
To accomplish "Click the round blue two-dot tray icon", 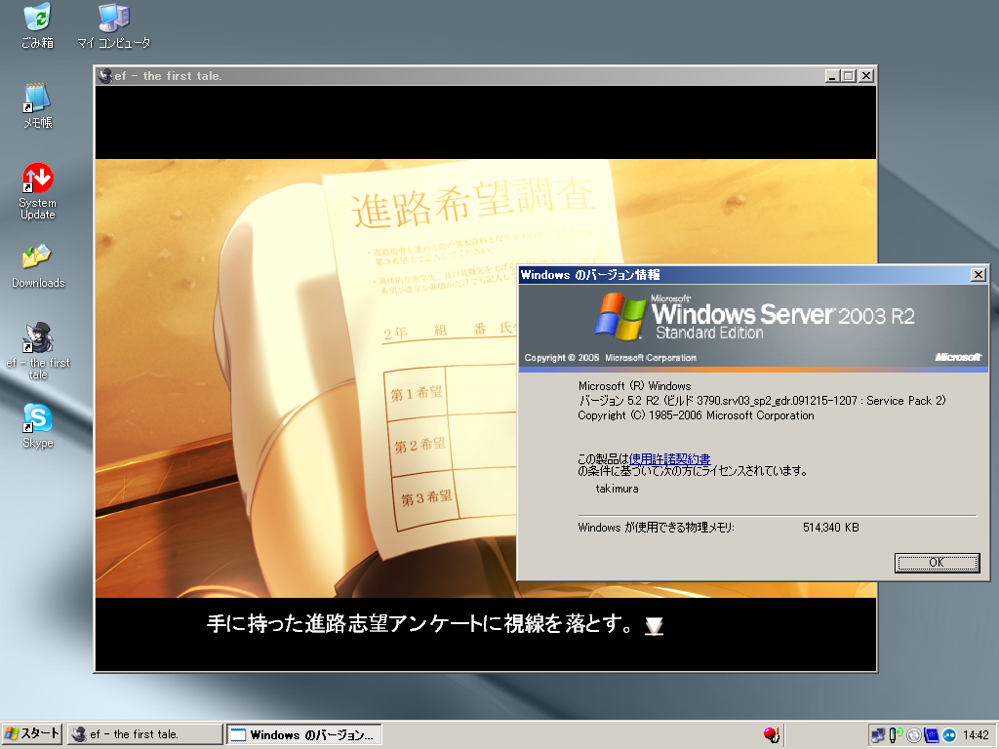I will click(x=949, y=735).
